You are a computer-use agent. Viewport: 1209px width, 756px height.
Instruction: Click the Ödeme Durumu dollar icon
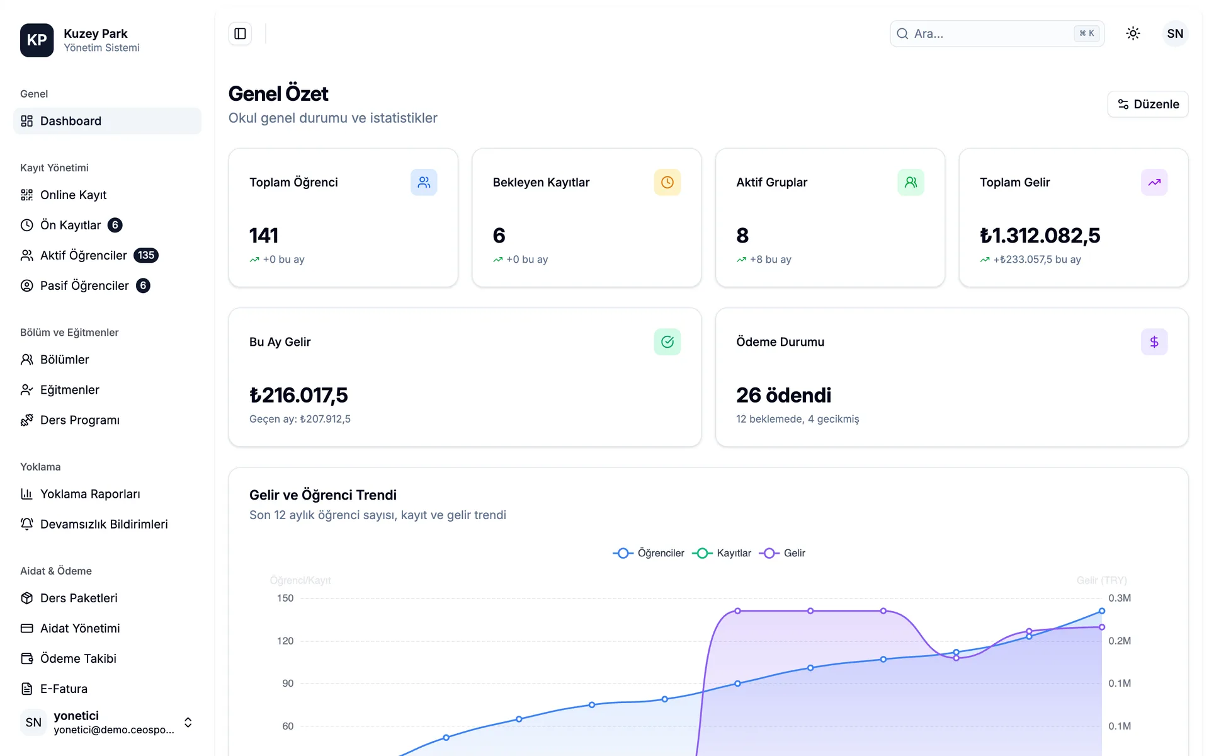(x=1154, y=341)
